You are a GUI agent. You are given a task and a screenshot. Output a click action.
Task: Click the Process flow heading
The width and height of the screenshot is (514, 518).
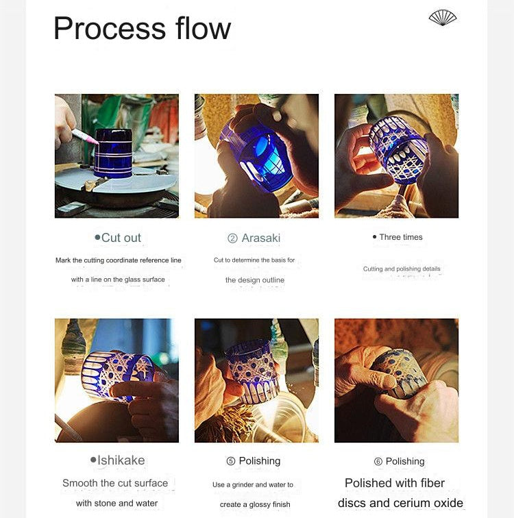(x=142, y=29)
